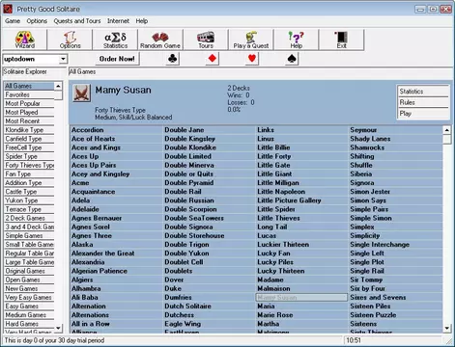Click the Order Now! button

pyautogui.click(x=117, y=59)
